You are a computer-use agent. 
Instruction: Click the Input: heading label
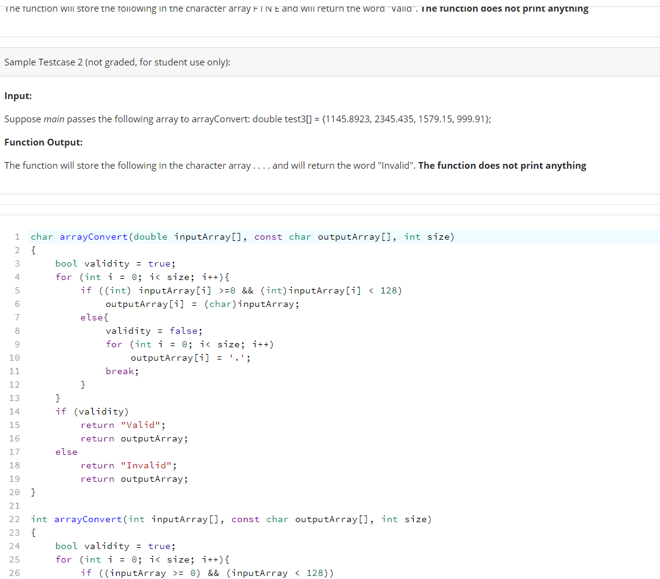click(17, 95)
